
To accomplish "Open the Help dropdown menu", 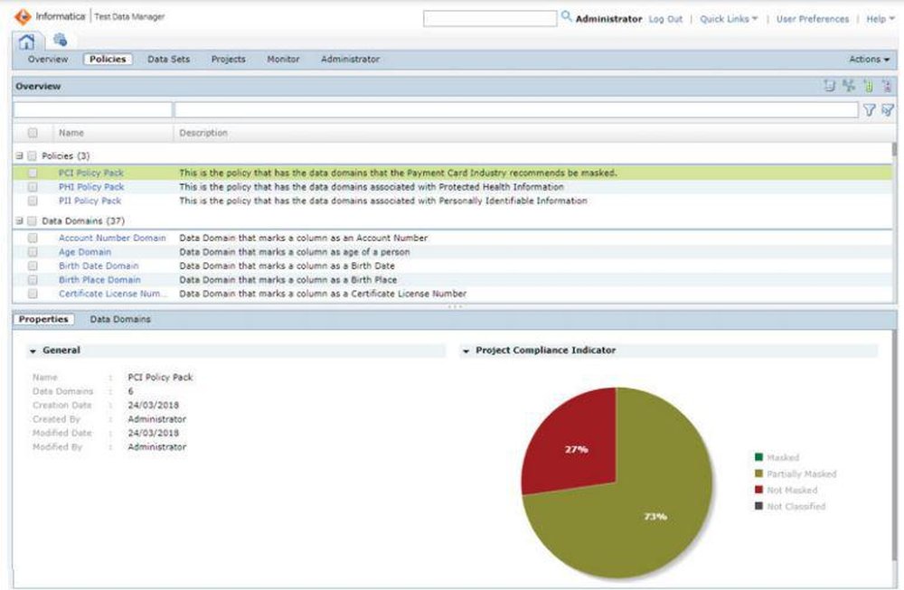I will point(880,19).
